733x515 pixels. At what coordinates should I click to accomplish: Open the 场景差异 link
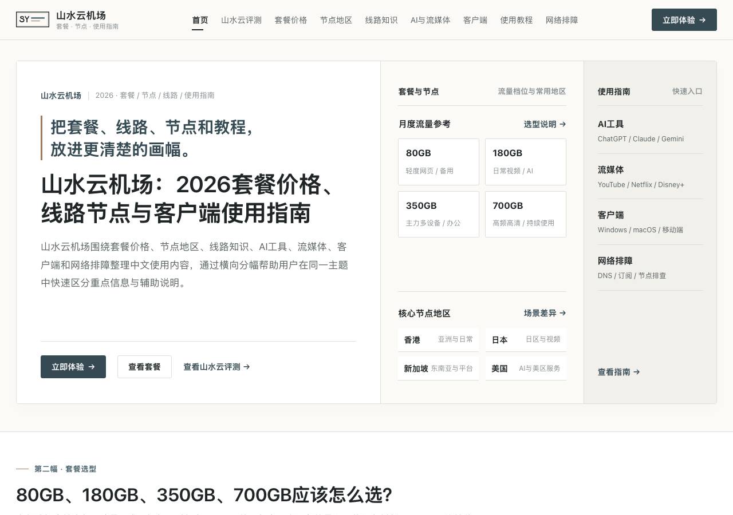pos(545,313)
